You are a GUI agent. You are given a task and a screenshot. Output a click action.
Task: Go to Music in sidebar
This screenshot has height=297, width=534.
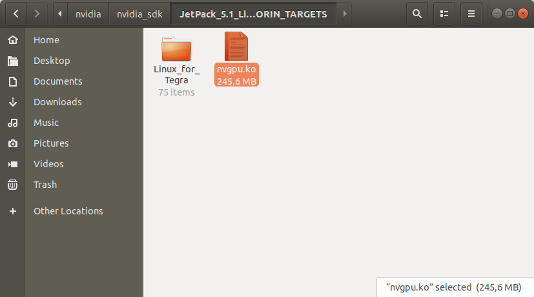[46, 123]
